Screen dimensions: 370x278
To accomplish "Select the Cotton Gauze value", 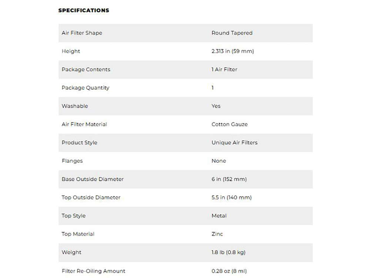I will click(x=229, y=124).
